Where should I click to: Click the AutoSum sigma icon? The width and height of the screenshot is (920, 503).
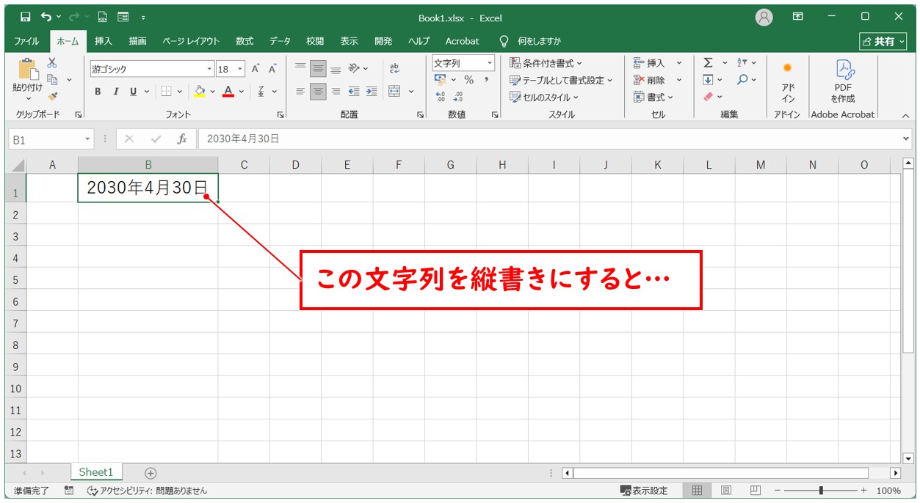(708, 63)
